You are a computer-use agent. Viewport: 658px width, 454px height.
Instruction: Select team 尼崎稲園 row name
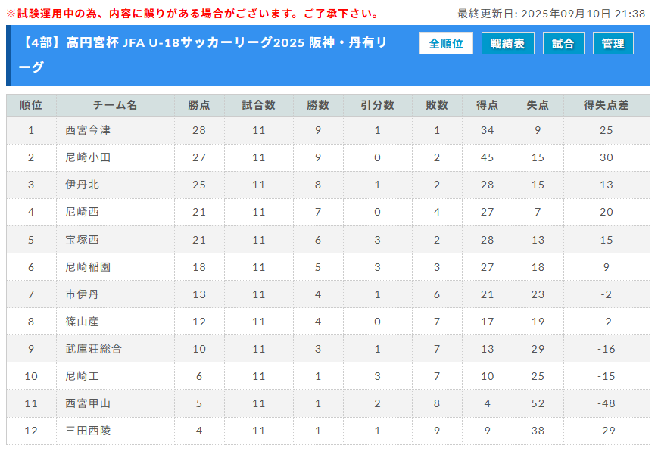coord(88,267)
